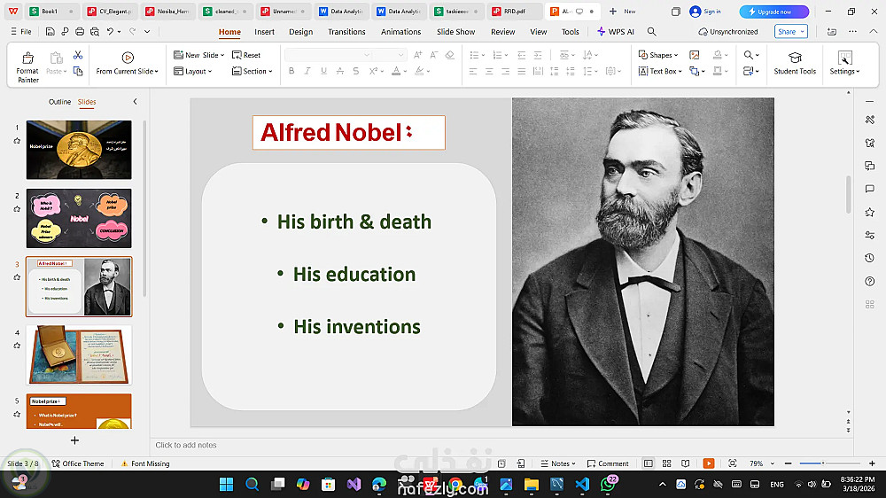The image size is (886, 498).
Task: Fit slide to window
Action: (x=733, y=463)
